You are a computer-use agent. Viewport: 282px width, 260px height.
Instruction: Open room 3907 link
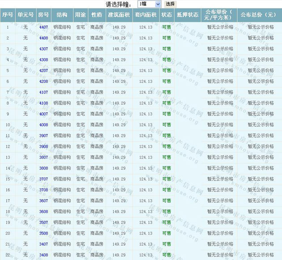(x=43, y=136)
